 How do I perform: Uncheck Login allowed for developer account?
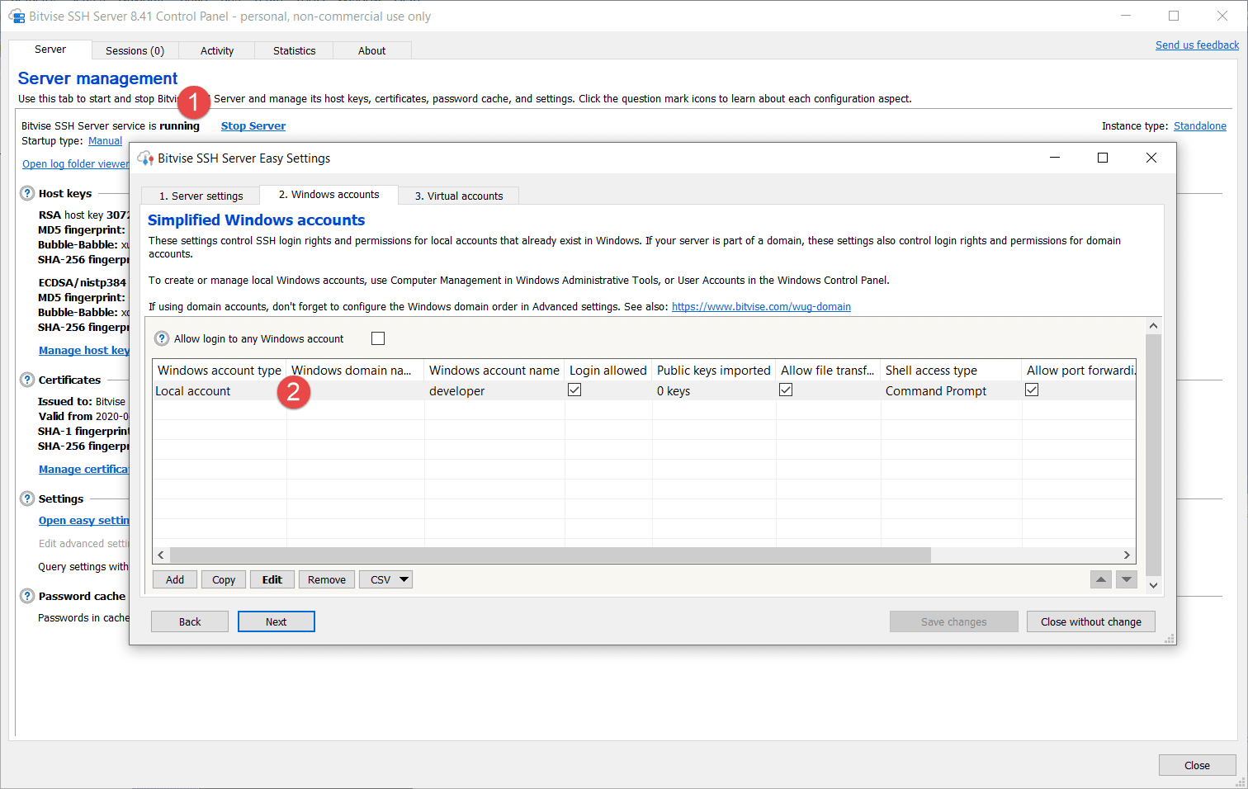pyautogui.click(x=574, y=390)
